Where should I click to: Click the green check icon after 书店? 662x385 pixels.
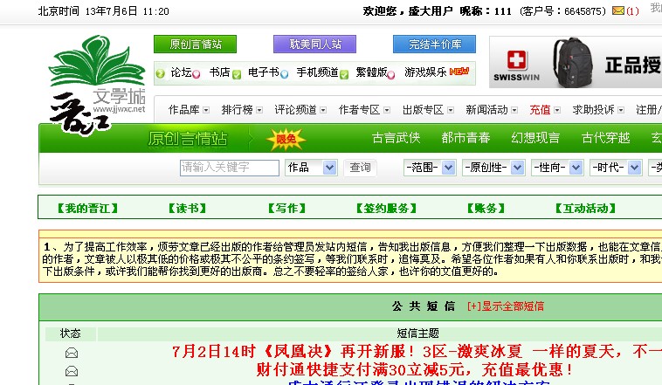point(237,75)
